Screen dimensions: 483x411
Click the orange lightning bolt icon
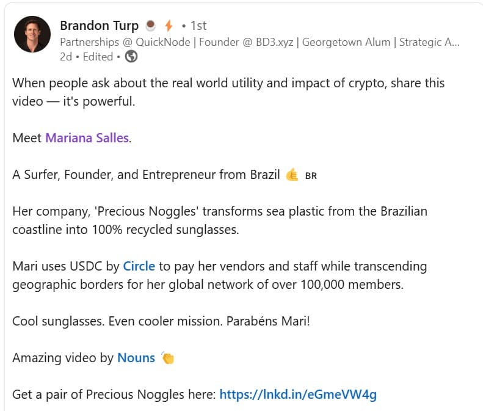(169, 26)
